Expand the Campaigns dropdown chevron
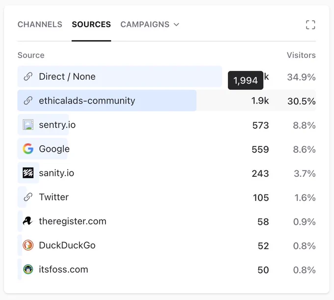The image size is (334, 300). coord(176,25)
